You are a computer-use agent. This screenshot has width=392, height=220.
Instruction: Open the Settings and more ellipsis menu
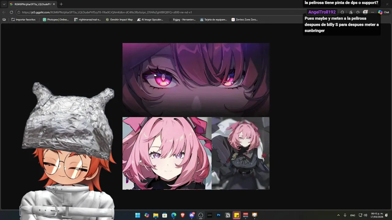point(372,12)
